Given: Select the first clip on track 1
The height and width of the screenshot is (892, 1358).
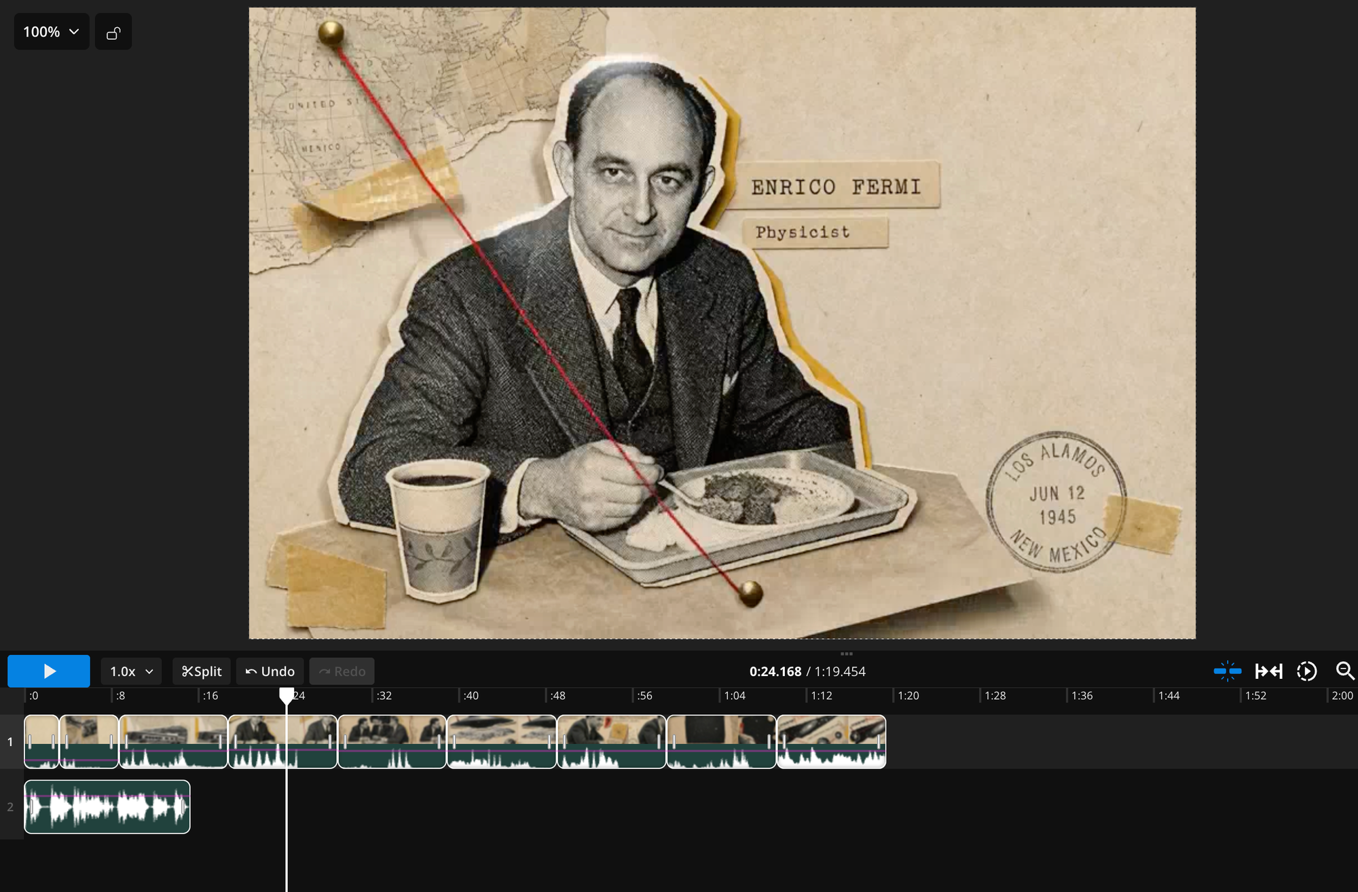Looking at the screenshot, I should click(41, 742).
